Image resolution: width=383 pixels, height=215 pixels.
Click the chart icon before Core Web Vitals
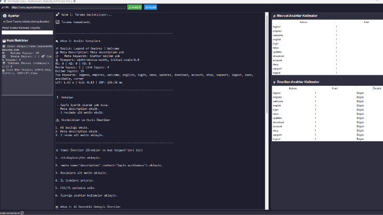pyautogui.click(x=3, y=70)
